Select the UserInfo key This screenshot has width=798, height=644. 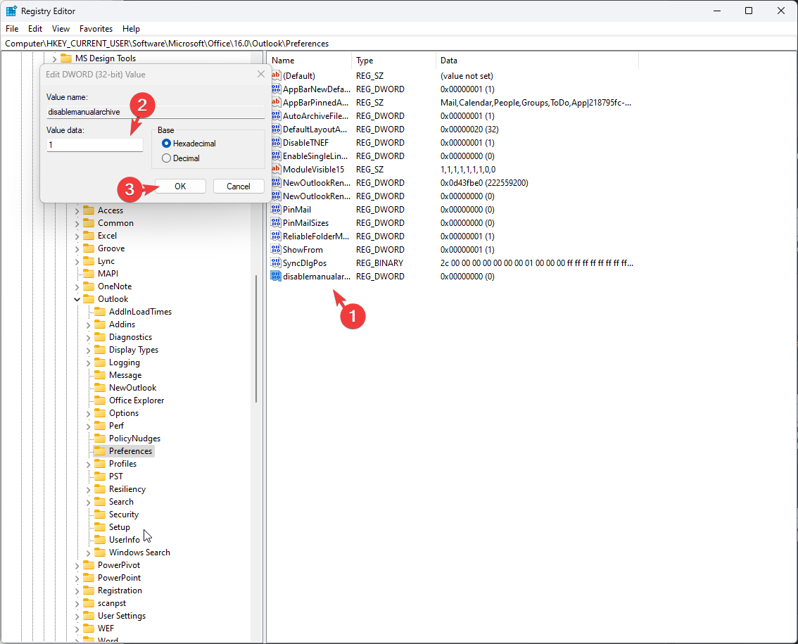[x=124, y=540]
